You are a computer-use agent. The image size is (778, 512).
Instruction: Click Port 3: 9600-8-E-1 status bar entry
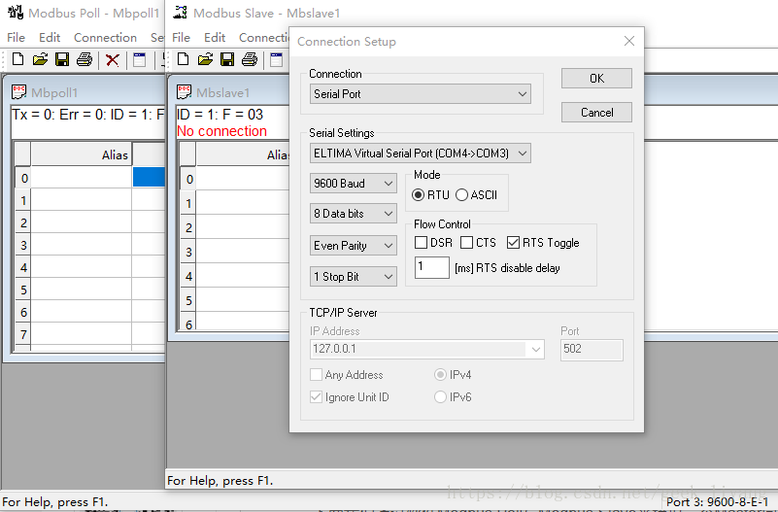point(717,502)
